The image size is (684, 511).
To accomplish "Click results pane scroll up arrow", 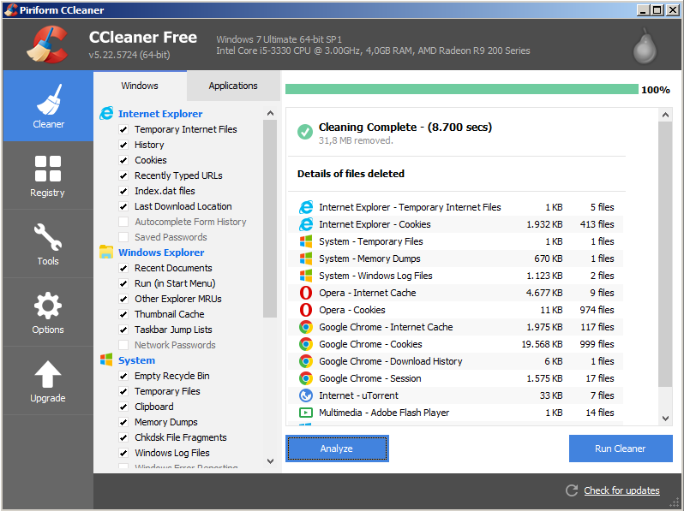I will [665, 115].
